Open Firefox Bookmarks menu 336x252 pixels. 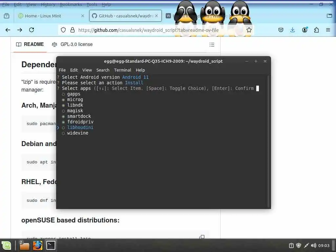[x=71, y=4]
